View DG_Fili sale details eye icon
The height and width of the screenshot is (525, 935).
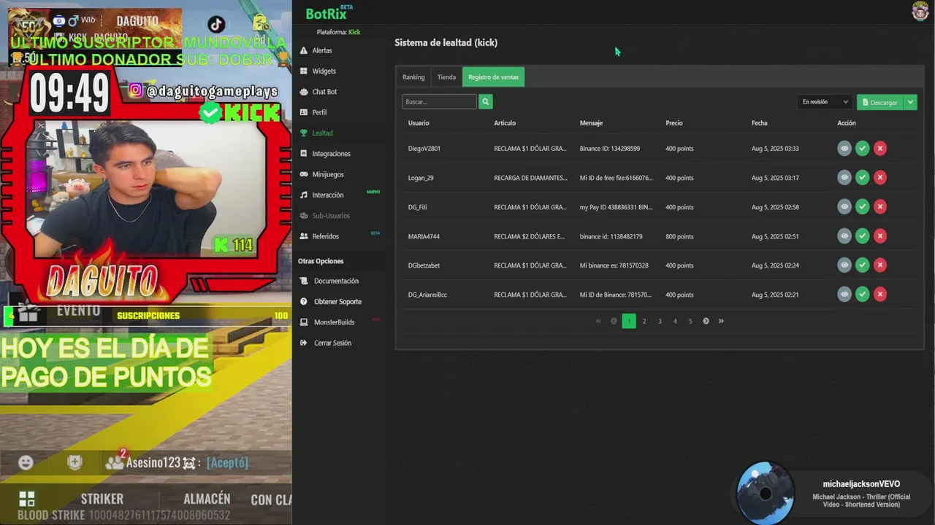[844, 207]
